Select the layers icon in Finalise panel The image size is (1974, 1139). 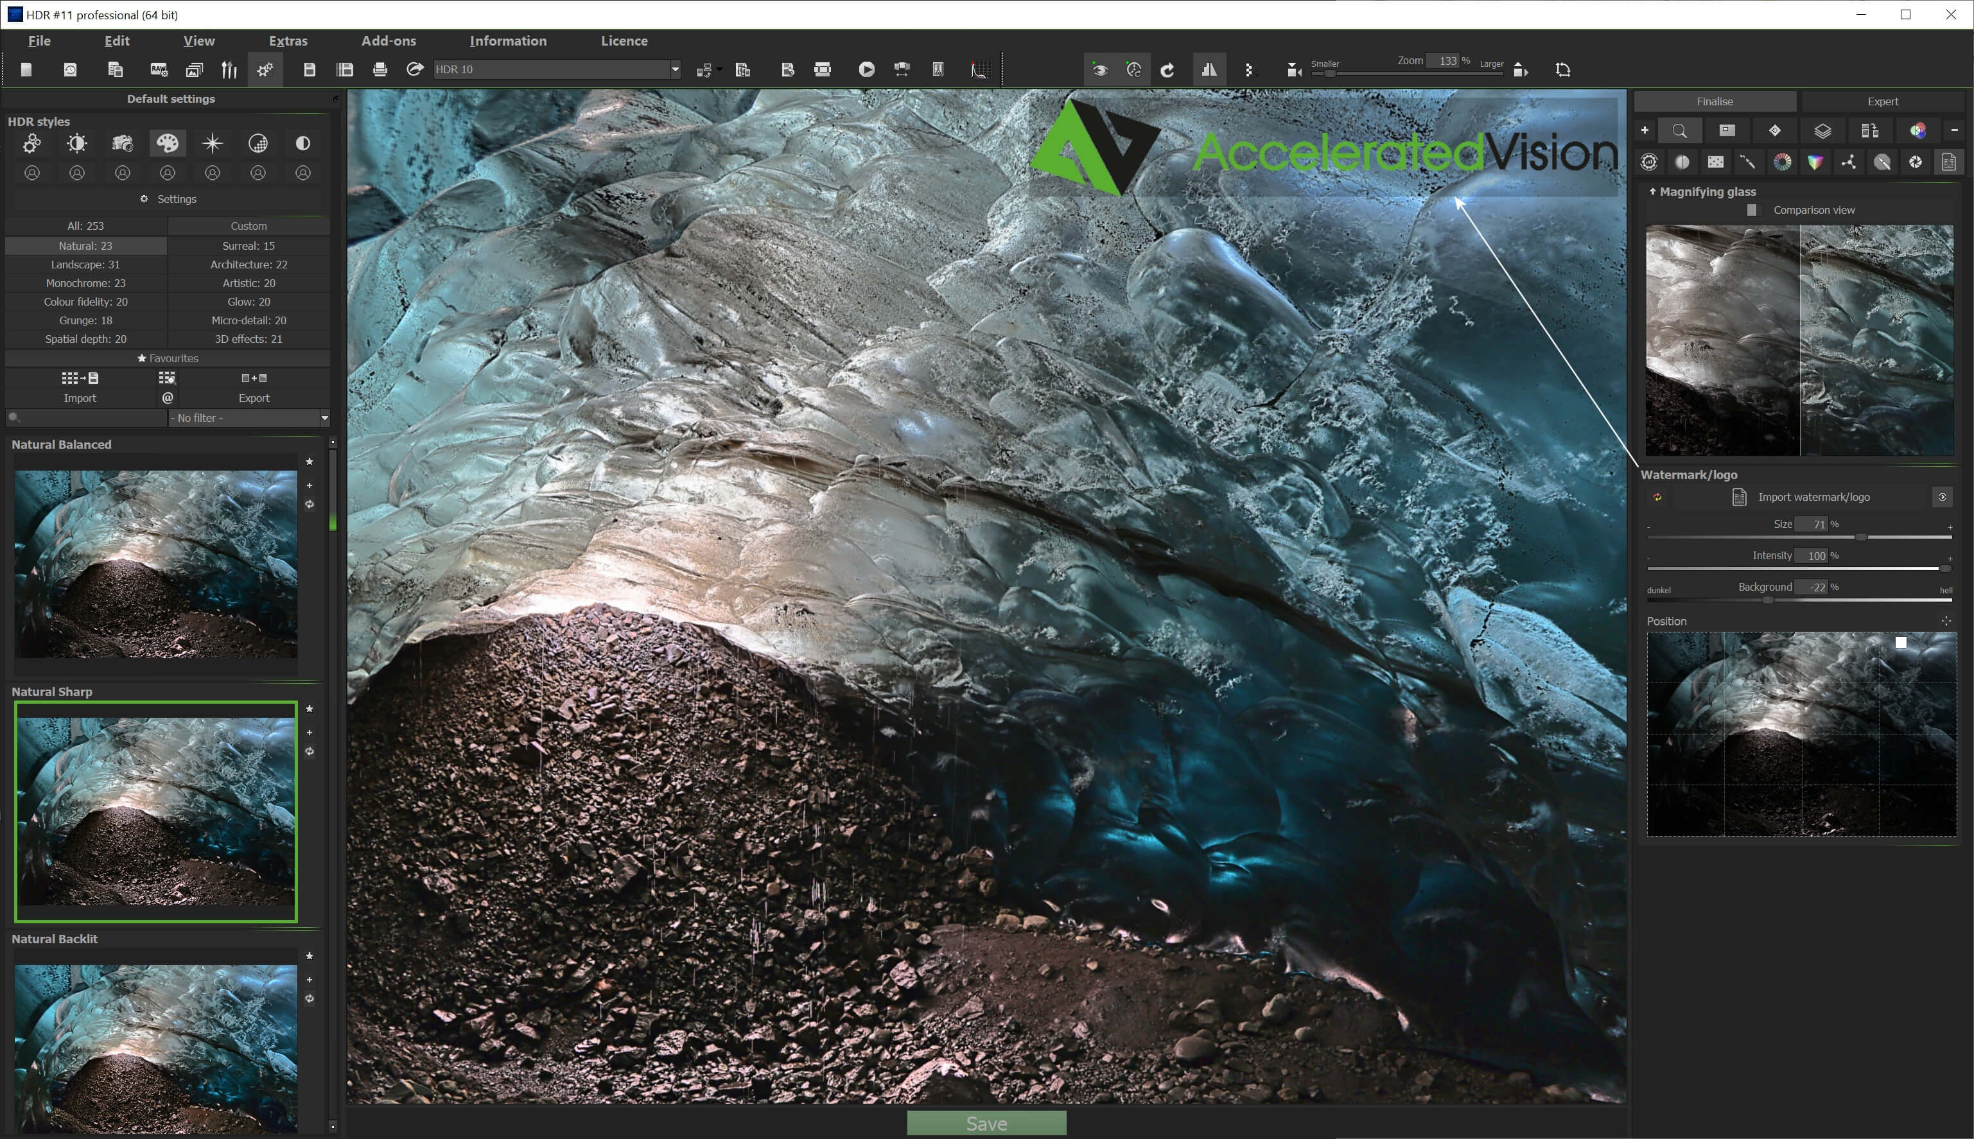1822,130
